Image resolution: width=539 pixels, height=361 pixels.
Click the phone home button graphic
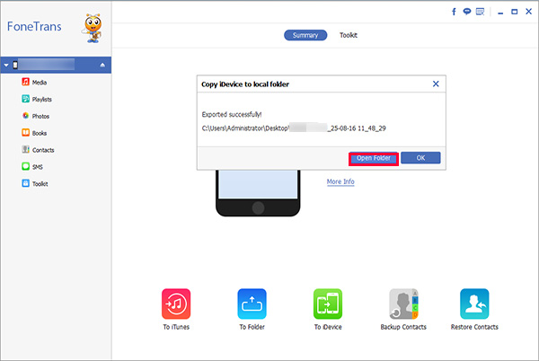[x=258, y=207]
